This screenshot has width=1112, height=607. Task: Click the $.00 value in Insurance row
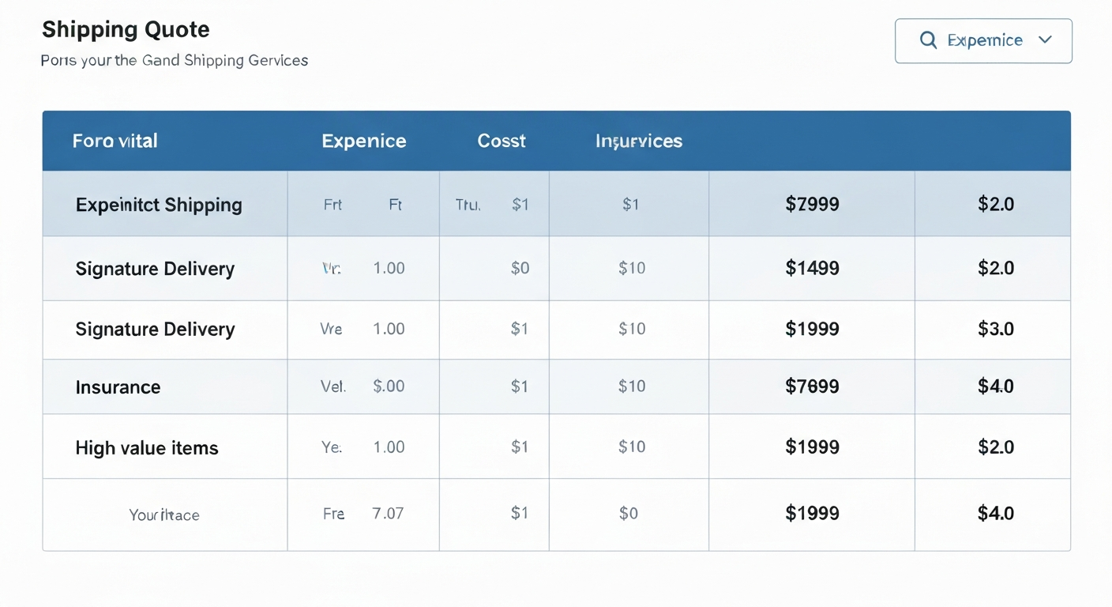pos(389,386)
